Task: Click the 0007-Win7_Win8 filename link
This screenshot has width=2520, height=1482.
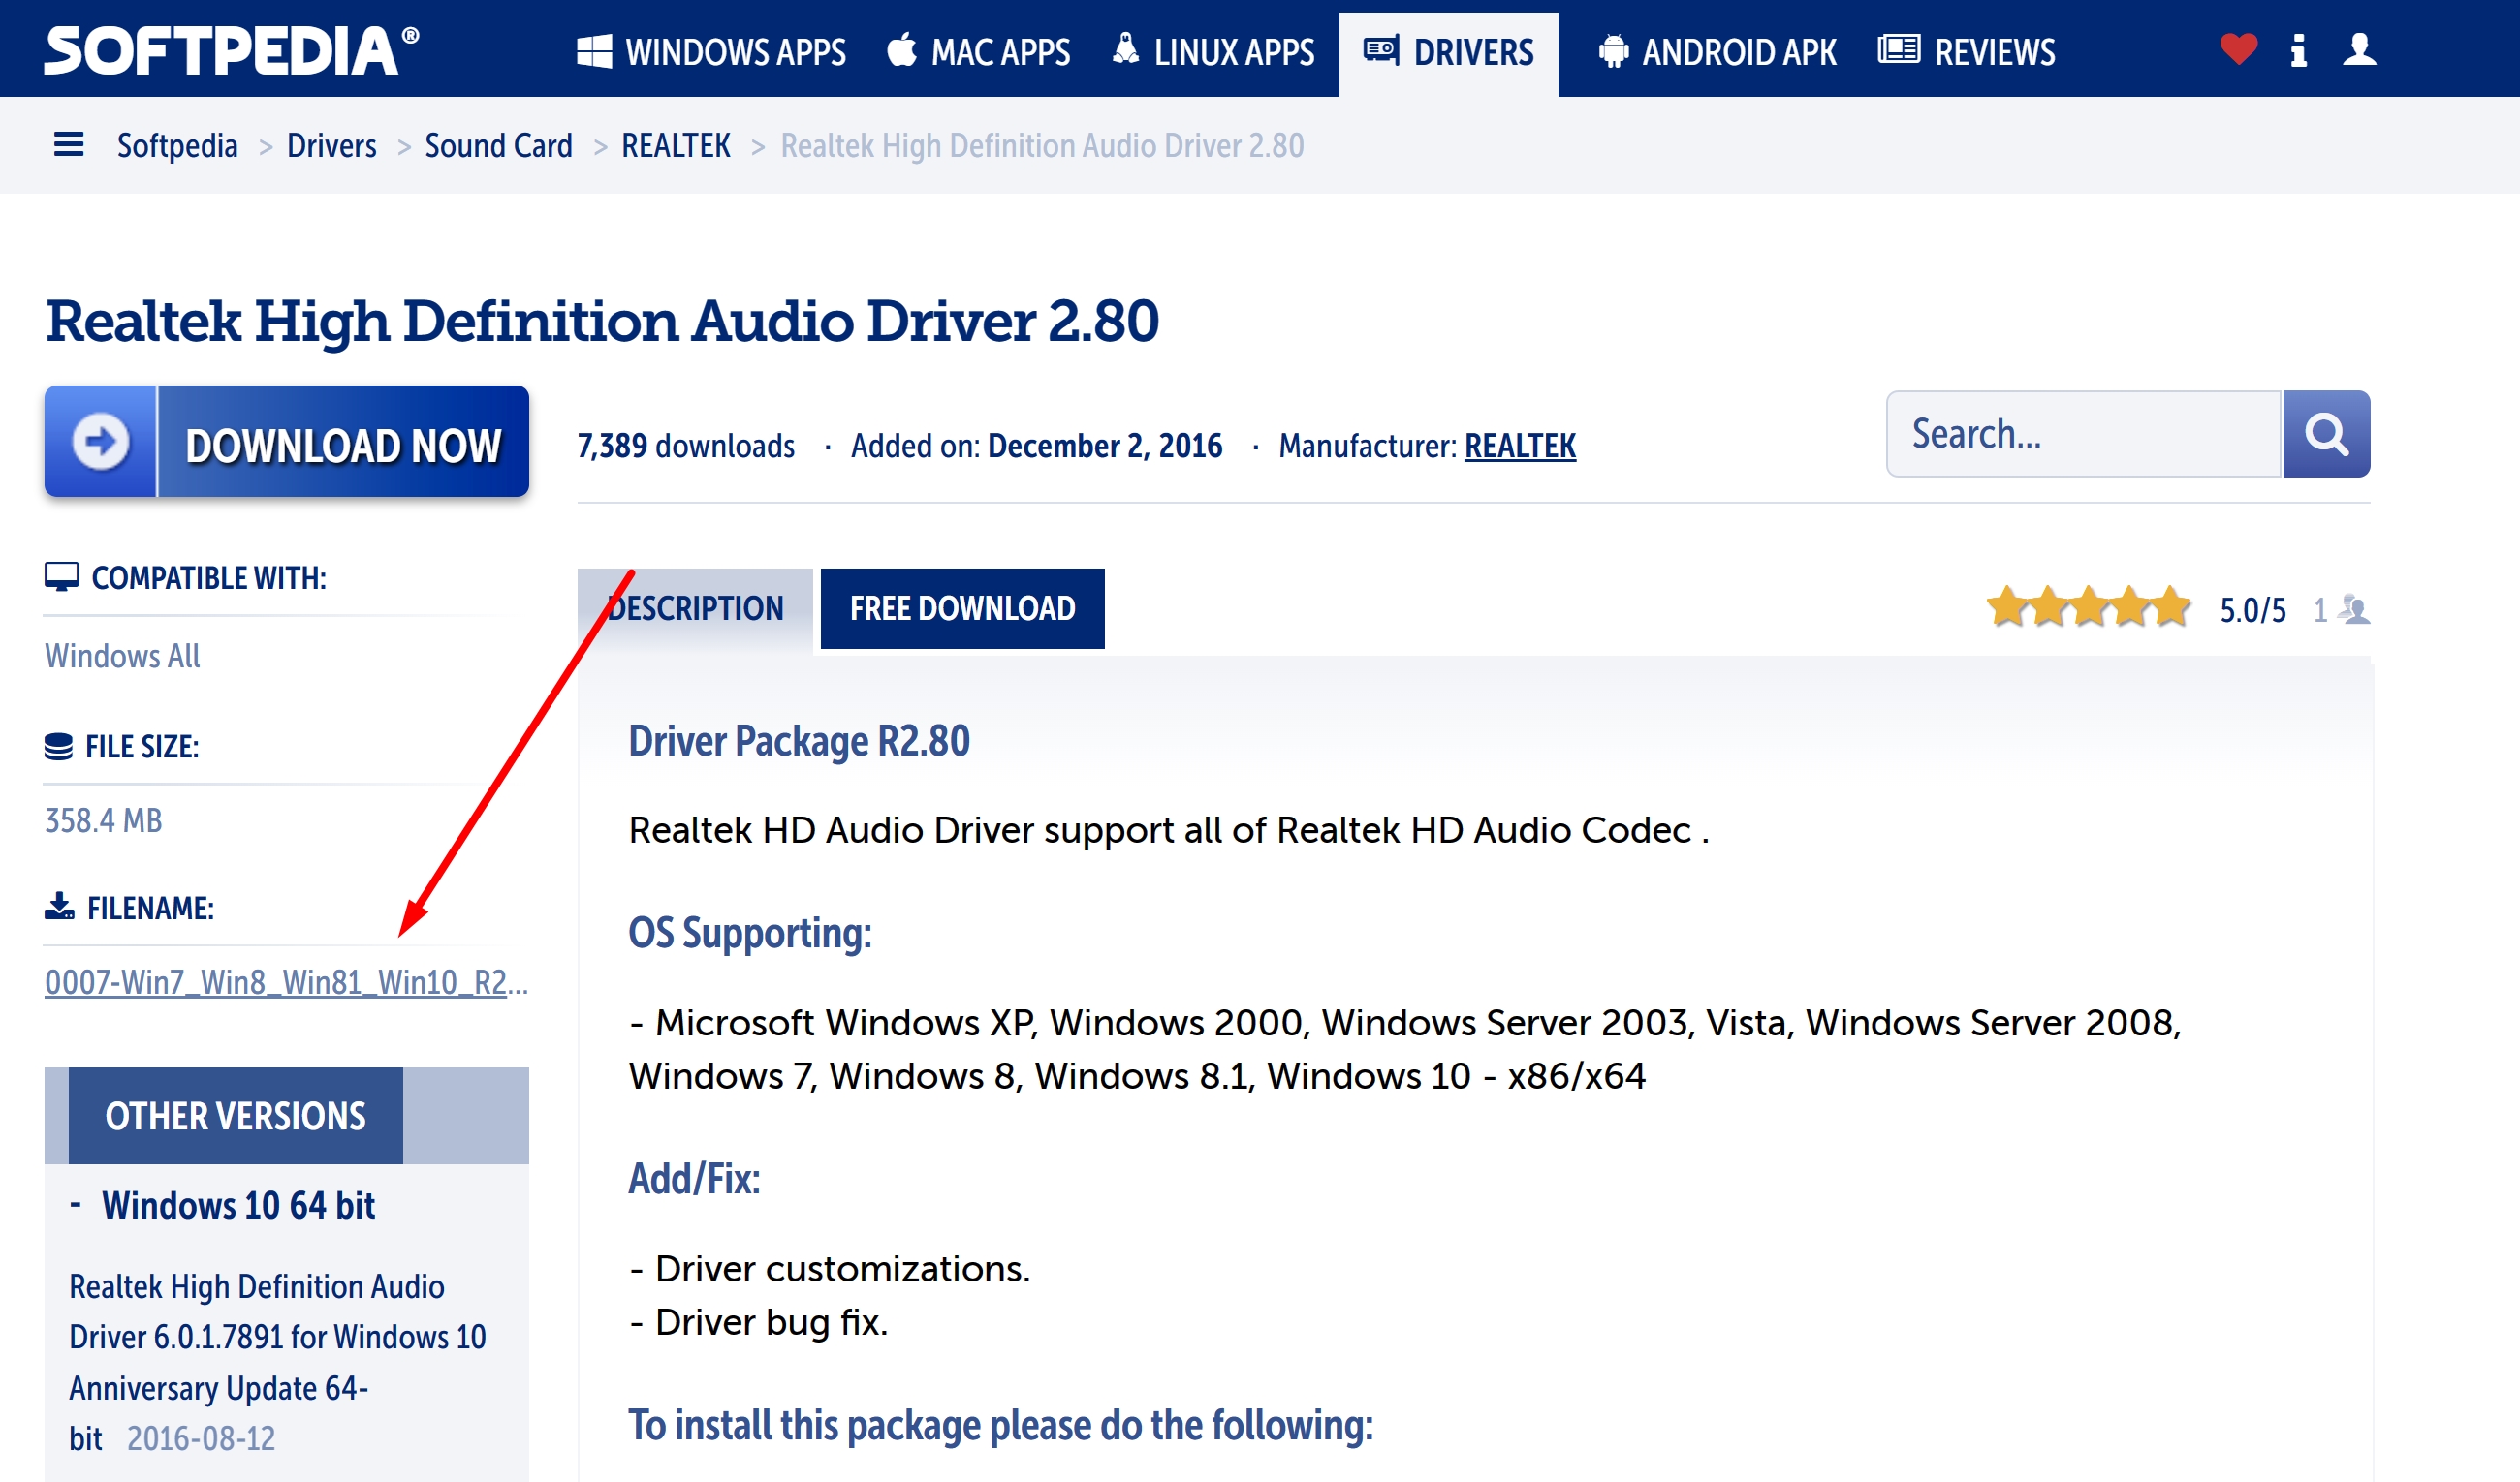Action: click(286, 982)
